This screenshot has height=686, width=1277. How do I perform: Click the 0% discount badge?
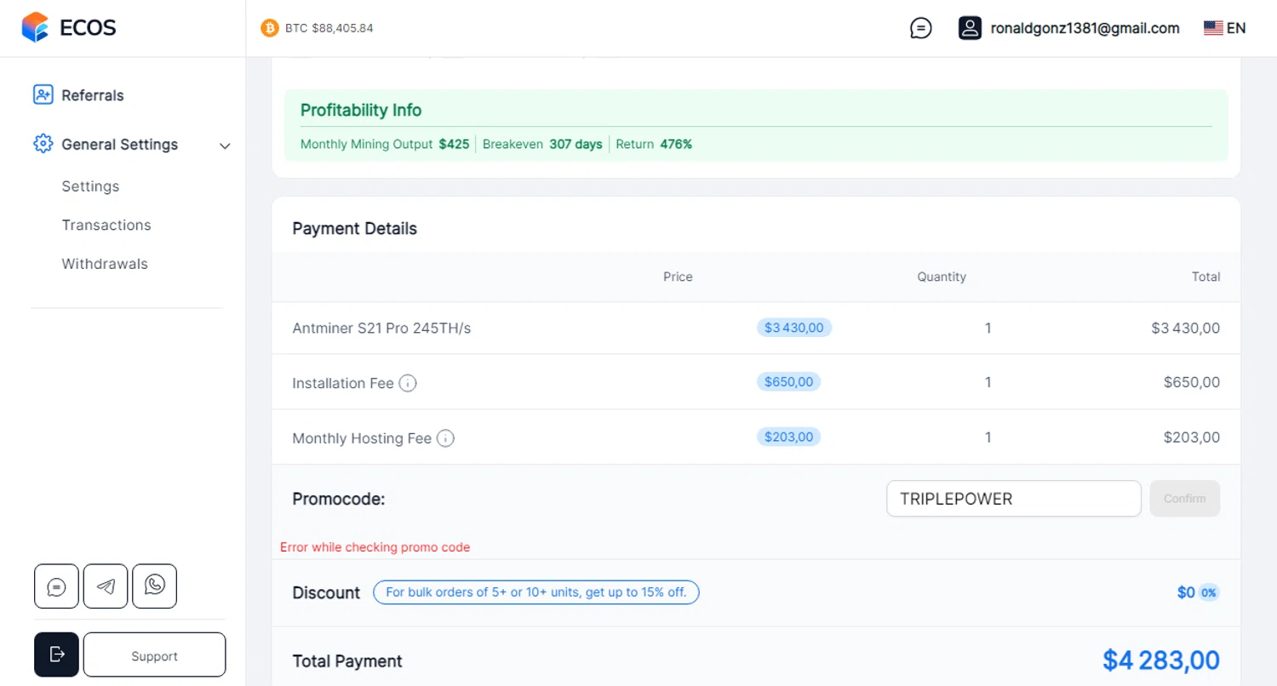1209,592
